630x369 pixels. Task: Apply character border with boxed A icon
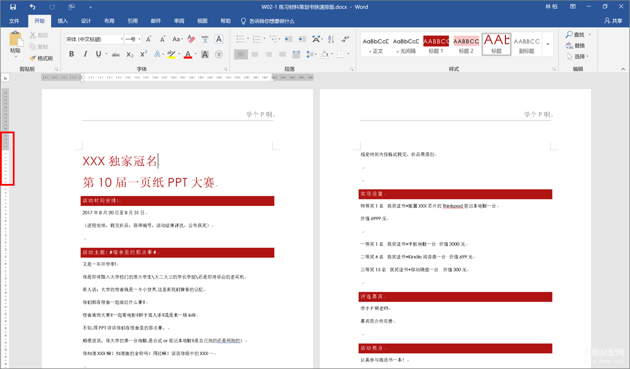tap(218, 39)
